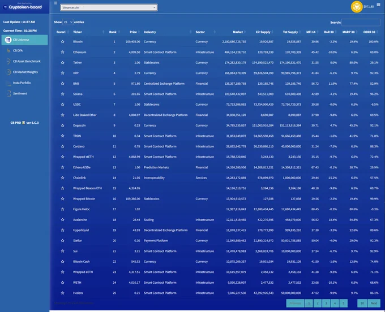Screen dimensions: 385x312
Task: Favorite Bitcoin with its star
Action: coord(63,42)
